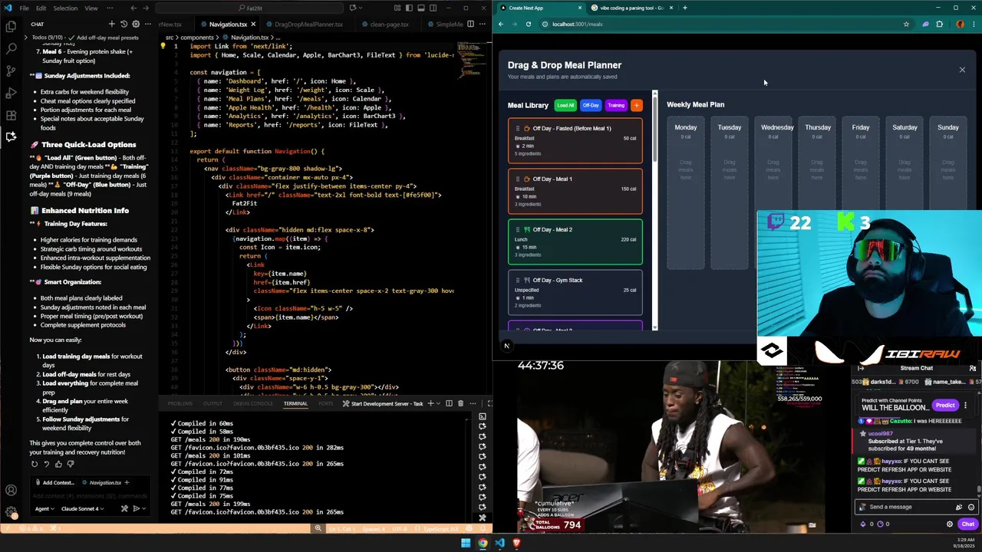Switch to the 'vibe coding a parsing tool' Chrome tab
Image resolution: width=982 pixels, height=552 pixels.
point(631,8)
